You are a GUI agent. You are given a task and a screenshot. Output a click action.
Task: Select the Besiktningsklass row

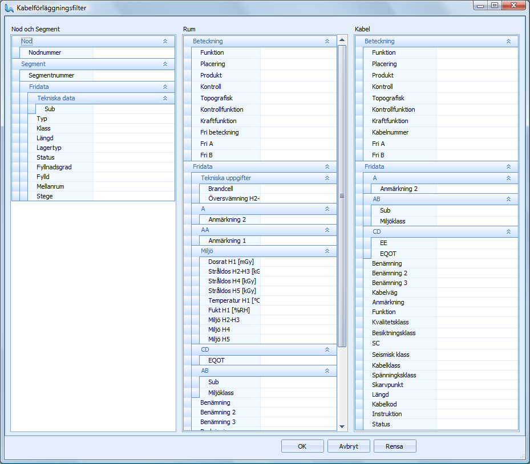tap(441, 333)
